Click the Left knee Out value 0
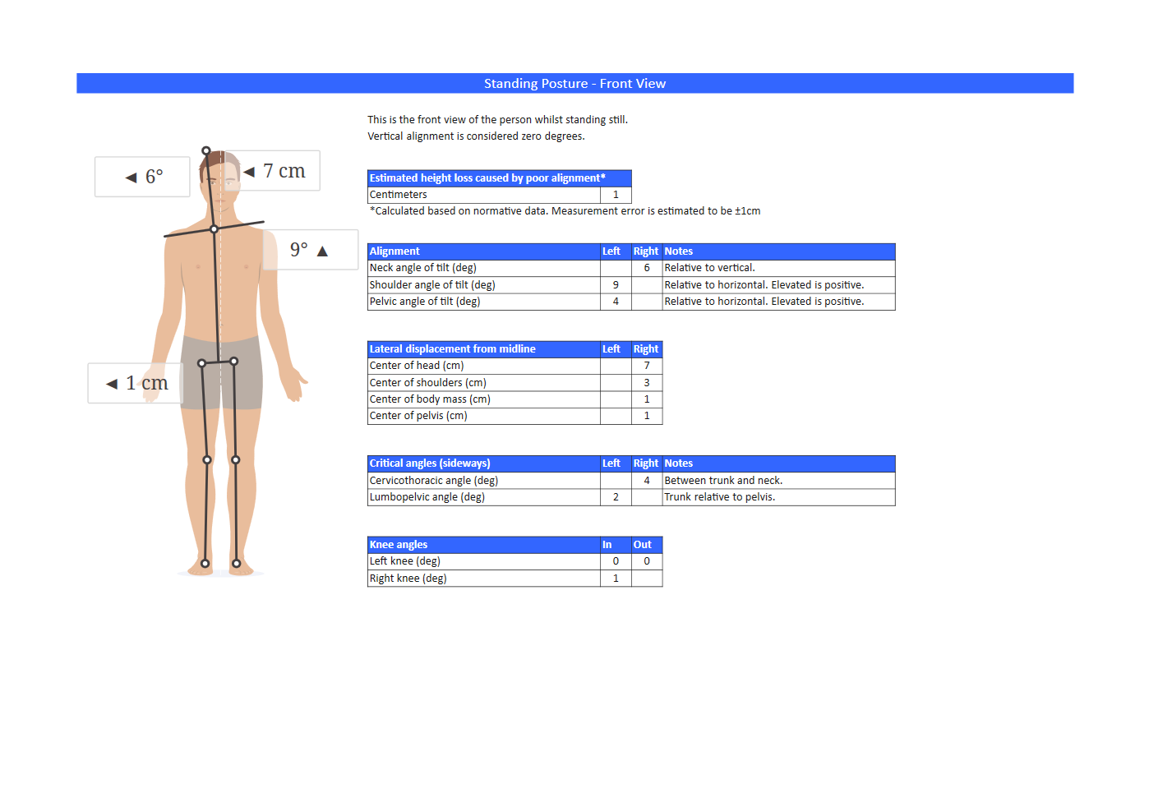 (647, 561)
